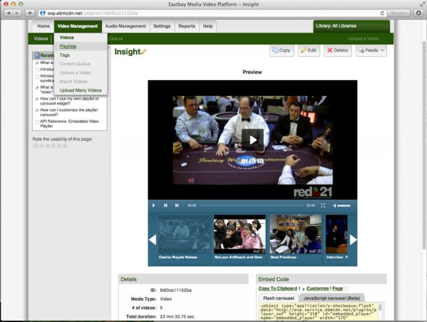Image resolution: width=427 pixels, height=322 pixels.
Task: Clear rating with the circle icon before stars
Action: pos(35,145)
